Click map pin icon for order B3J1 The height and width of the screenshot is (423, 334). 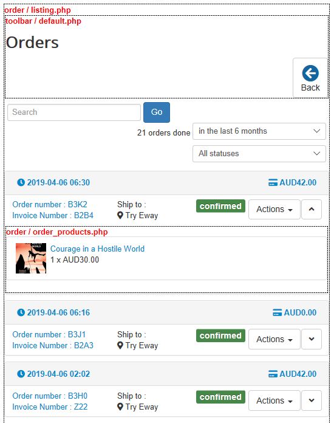(120, 346)
